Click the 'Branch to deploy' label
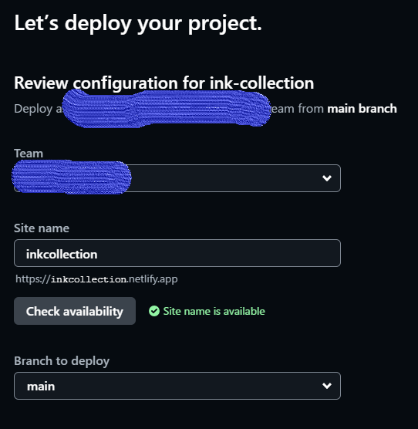This screenshot has width=418, height=429. [62, 361]
